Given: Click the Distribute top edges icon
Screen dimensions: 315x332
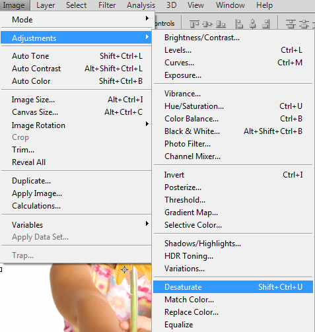Looking at the screenshot, I should (291, 24).
